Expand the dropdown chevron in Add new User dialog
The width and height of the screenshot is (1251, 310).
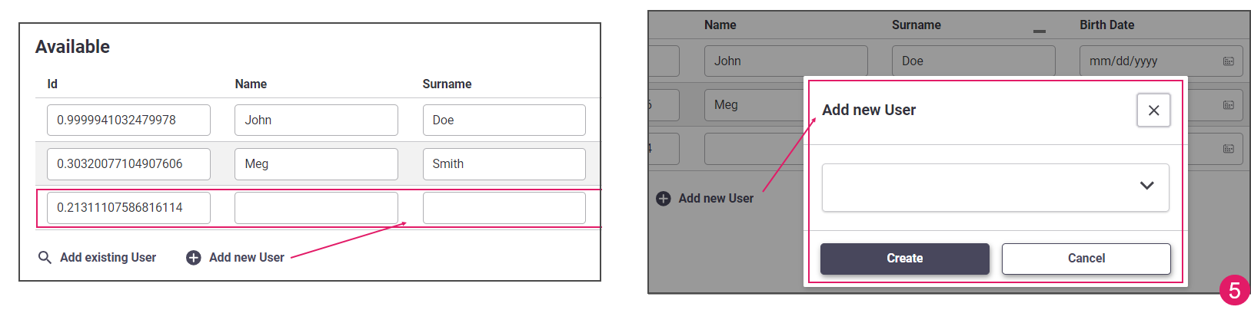click(x=1146, y=186)
